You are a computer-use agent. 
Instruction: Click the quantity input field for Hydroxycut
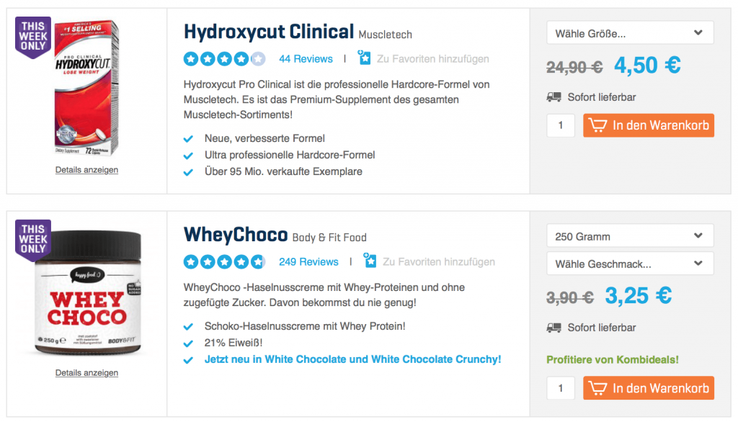point(561,125)
